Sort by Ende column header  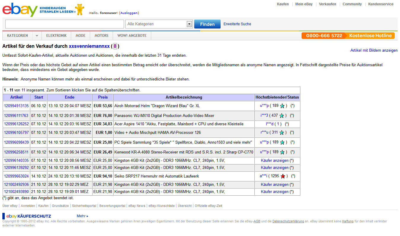pos(70,97)
